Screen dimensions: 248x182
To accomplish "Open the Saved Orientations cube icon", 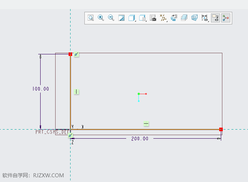I will pos(142,18).
